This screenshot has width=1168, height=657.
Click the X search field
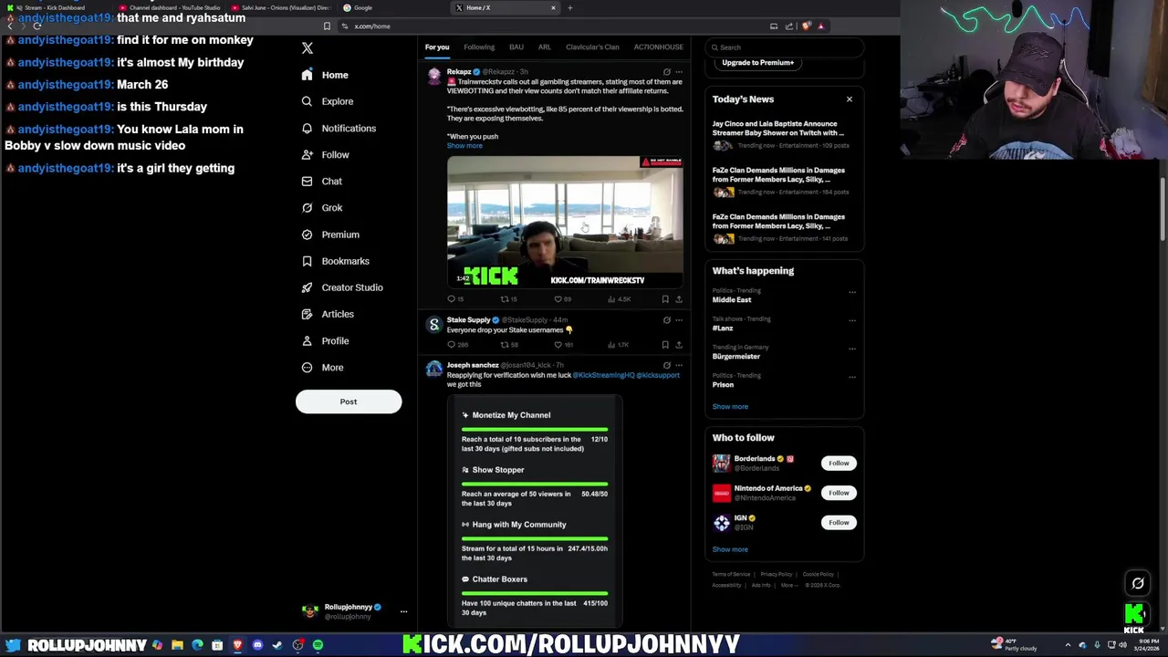point(785,47)
